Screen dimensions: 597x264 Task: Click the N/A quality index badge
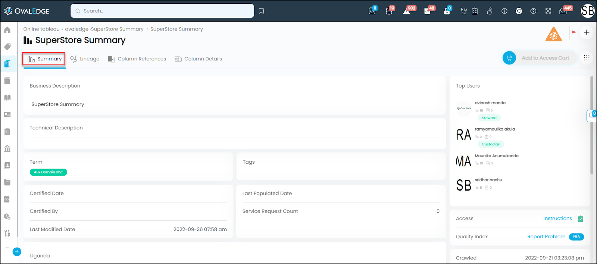pos(576,237)
